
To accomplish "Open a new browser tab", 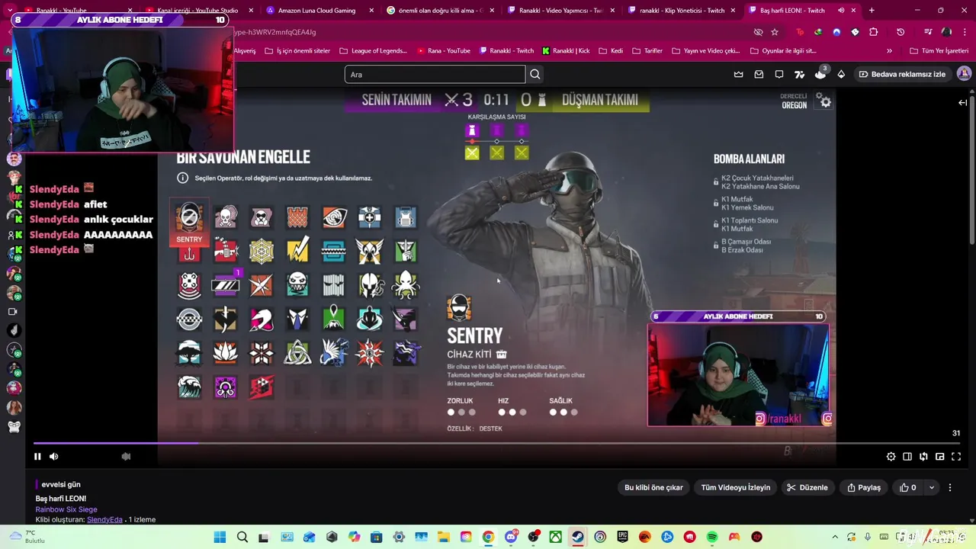I will point(872,11).
